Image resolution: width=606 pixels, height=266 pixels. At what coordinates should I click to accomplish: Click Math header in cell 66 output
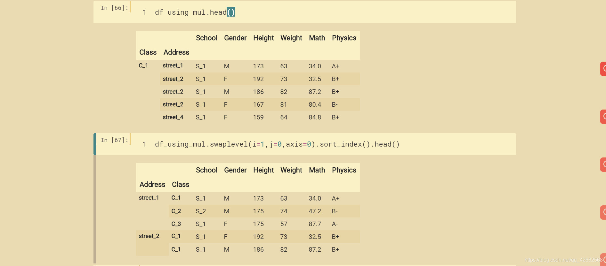[317, 38]
